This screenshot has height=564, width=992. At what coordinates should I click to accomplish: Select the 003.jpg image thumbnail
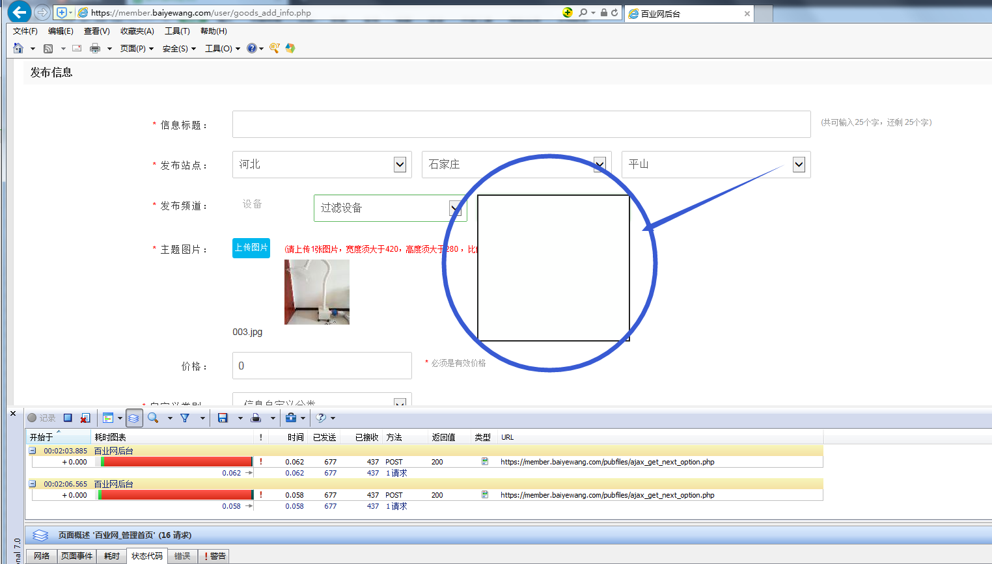tap(316, 291)
